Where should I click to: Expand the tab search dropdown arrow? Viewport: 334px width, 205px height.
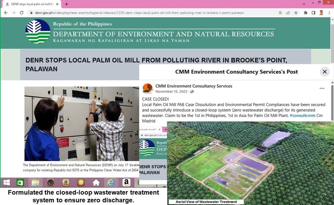click(304, 4)
